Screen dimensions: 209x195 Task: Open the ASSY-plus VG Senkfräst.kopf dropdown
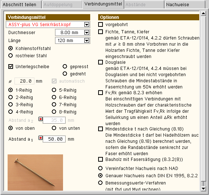[x=87, y=25]
